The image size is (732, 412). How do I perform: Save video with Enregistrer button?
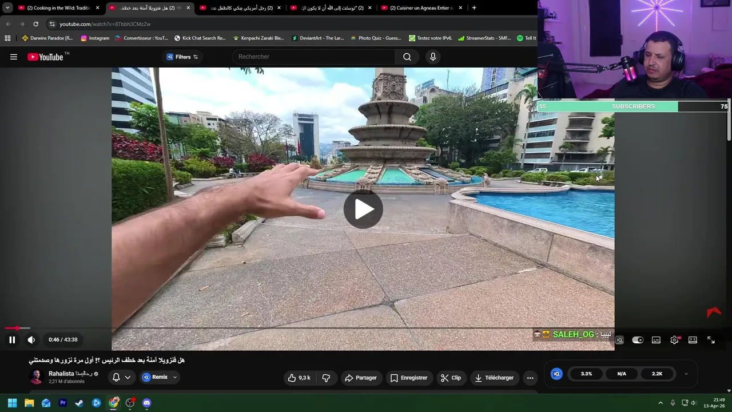(408, 378)
